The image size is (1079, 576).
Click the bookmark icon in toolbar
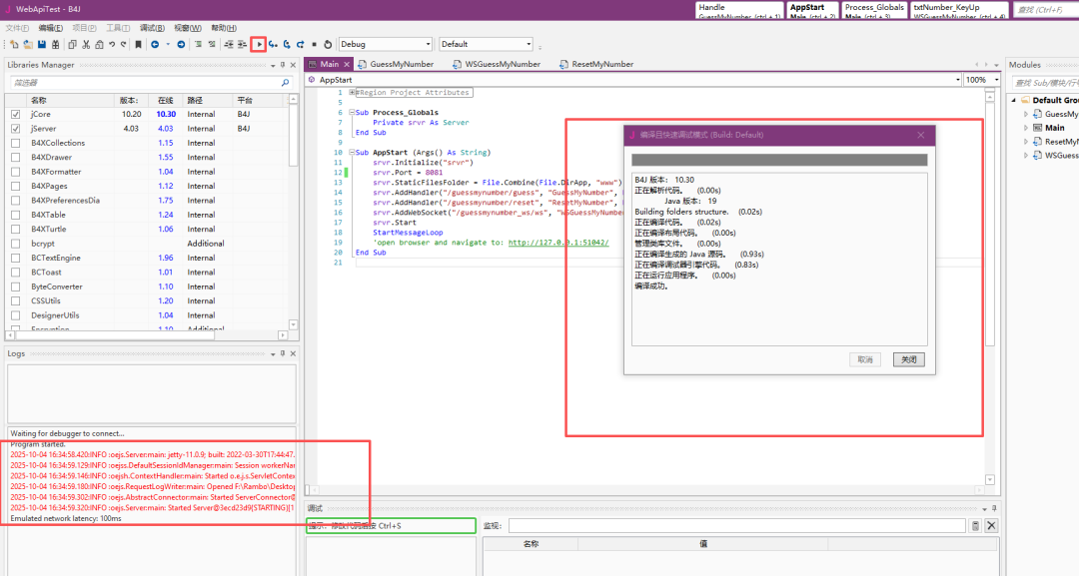click(137, 44)
